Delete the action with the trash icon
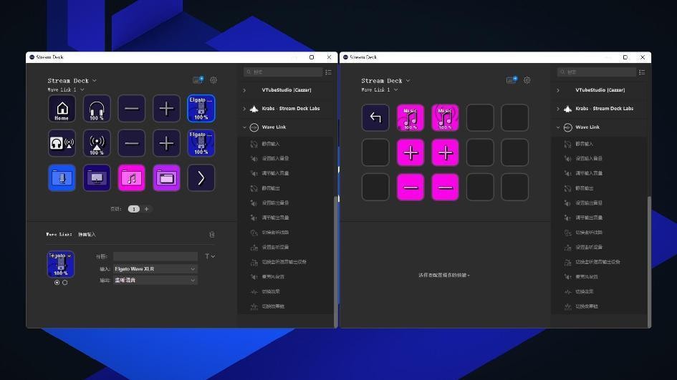This screenshot has height=380, width=677. [x=212, y=234]
